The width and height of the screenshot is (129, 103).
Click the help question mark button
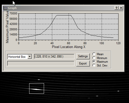[x=116, y=8]
